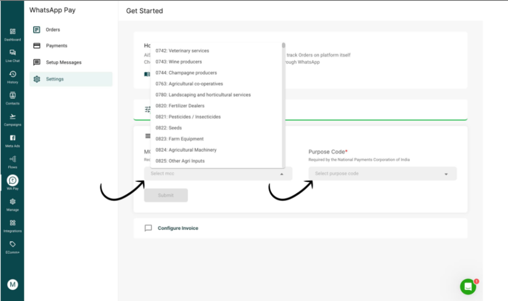Screen dimensions: 508x301
Task: Open History icon in sidebar
Action: click(12, 74)
